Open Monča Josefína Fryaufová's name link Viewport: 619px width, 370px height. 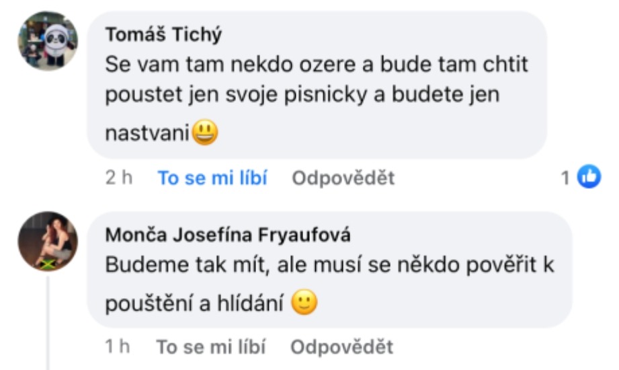[x=228, y=235]
